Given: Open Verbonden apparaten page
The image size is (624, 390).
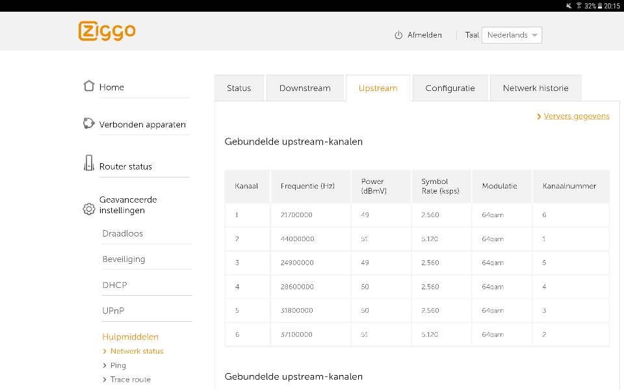Looking at the screenshot, I should pos(142,125).
